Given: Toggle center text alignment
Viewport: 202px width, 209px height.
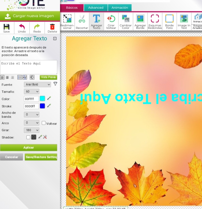Looking at the screenshot, I should click(7, 77).
